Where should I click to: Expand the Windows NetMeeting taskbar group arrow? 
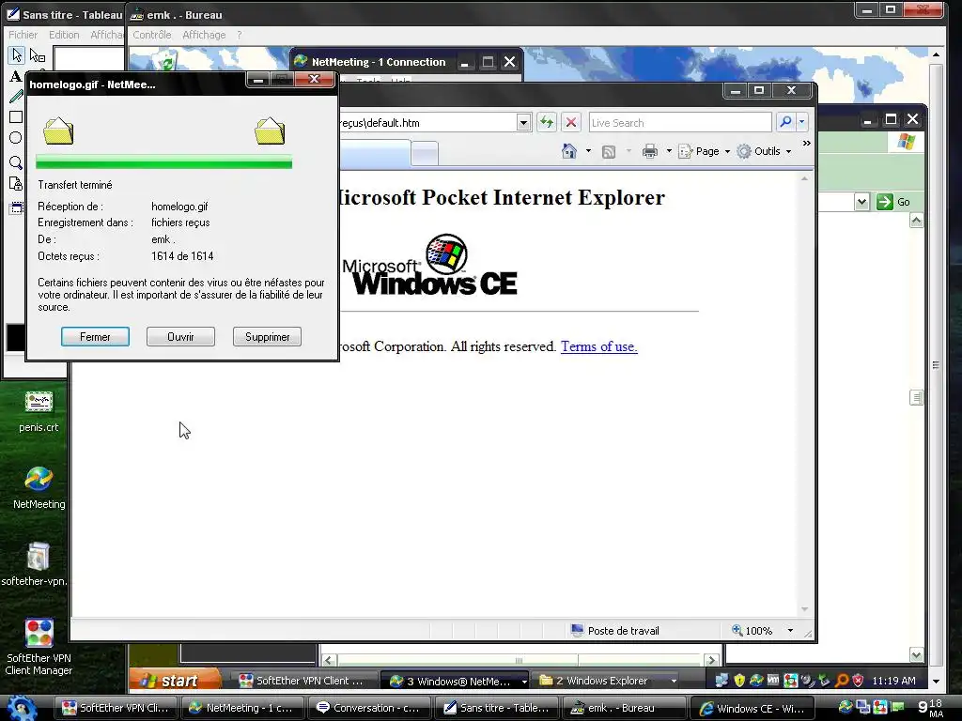[x=524, y=682]
